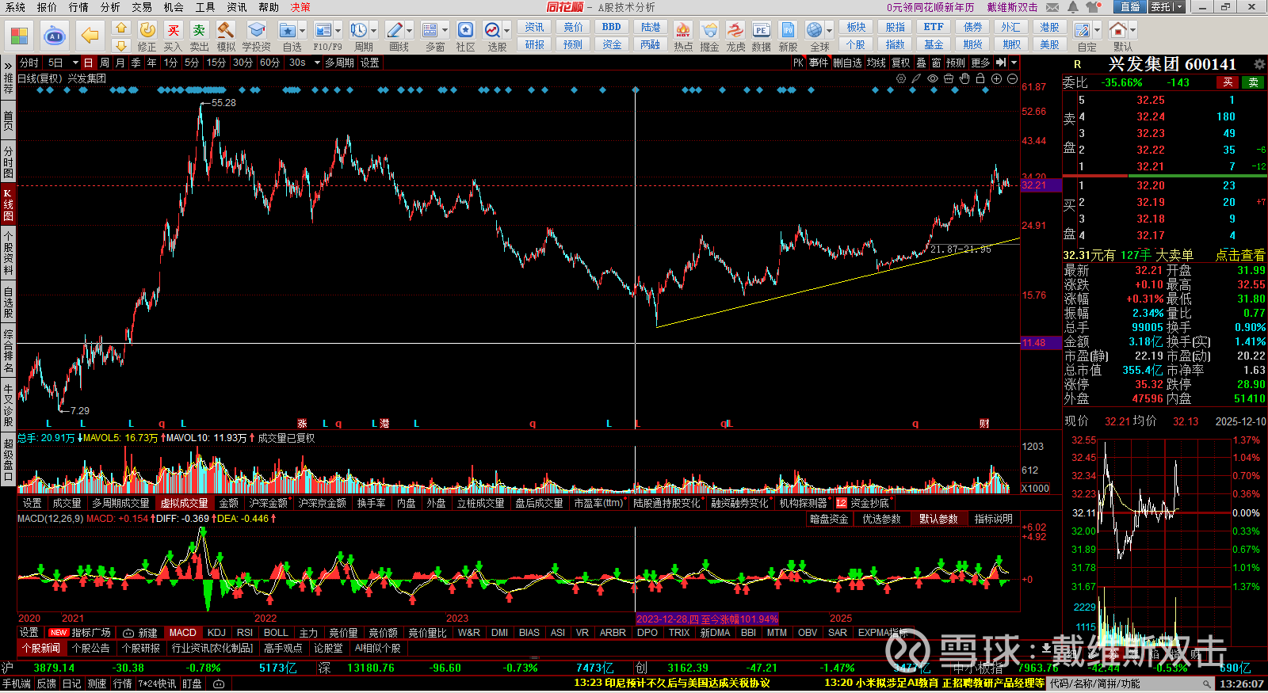
Task: Switch to the 个股公告 tab
Action: click(91, 648)
